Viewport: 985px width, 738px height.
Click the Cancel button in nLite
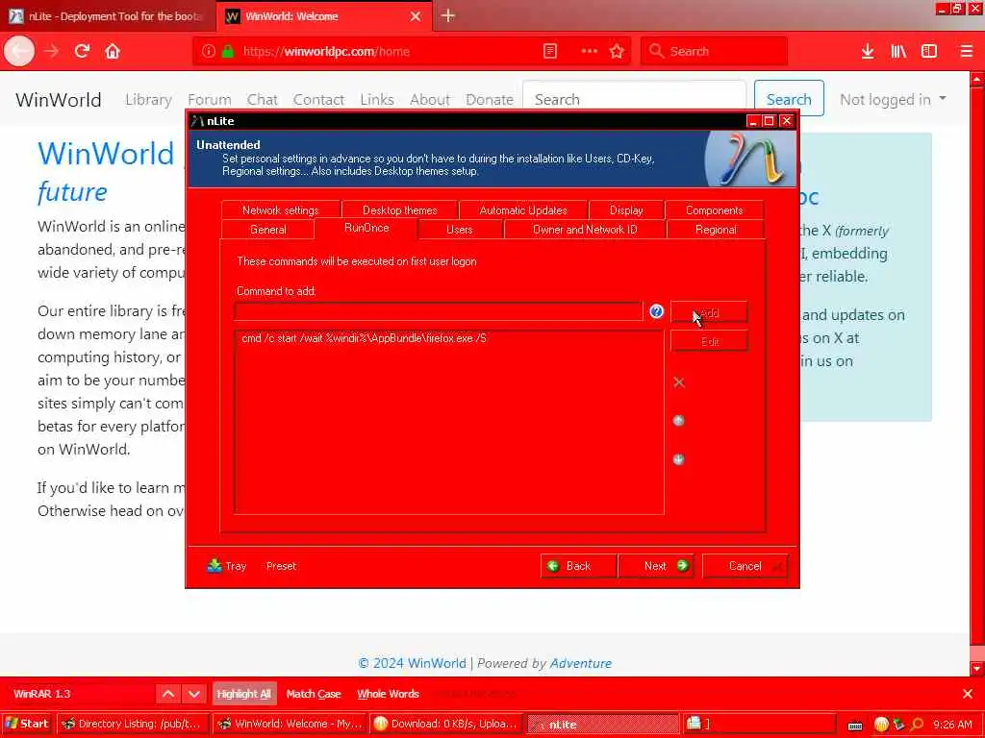[745, 565]
